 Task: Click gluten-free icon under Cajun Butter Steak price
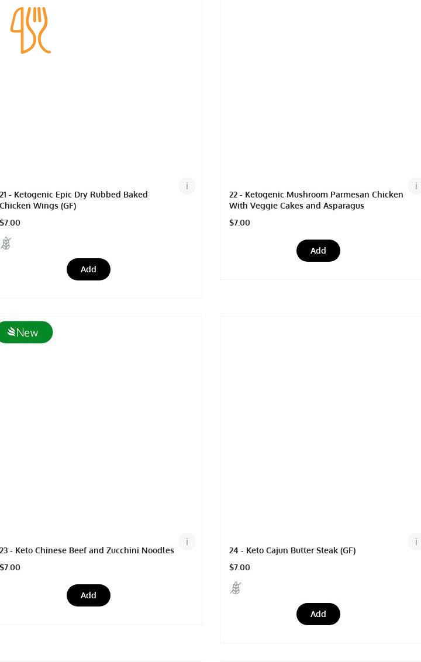point(236,588)
